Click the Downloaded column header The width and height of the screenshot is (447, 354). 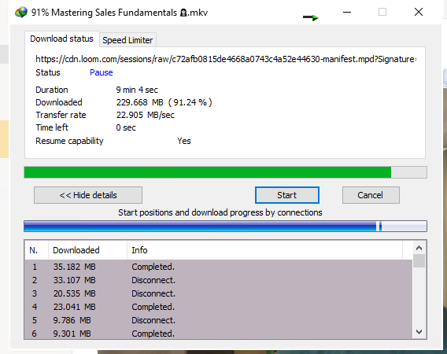click(87, 250)
